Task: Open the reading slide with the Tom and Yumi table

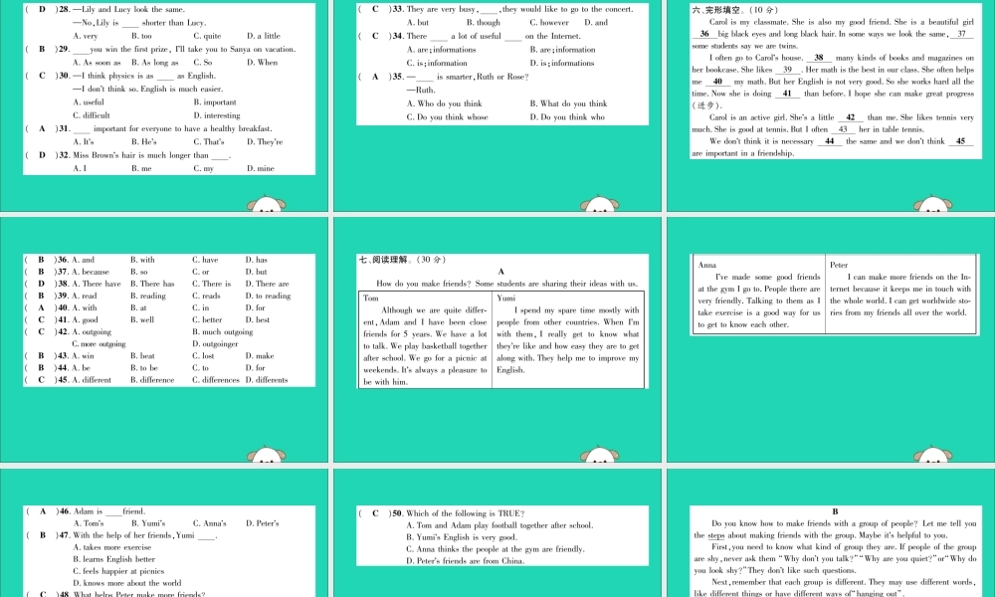Action: 497,339
